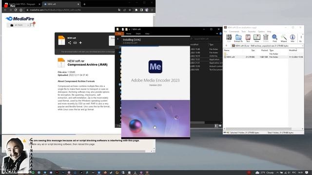312x175 pixels.
Task: Open the browser three-dot menu
Action: tap(152, 10)
